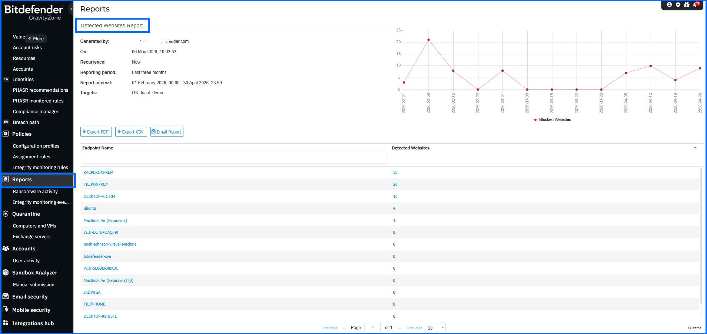The width and height of the screenshot is (707, 334).
Task: Open Assignment rules
Action: tap(31, 157)
